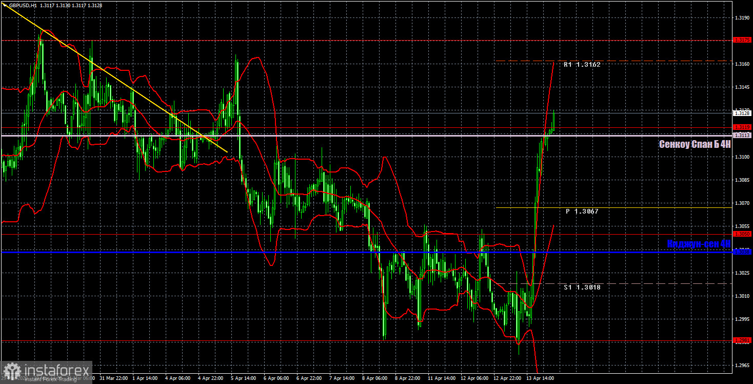Select the GBPUSD,H1 chart title text

[x=23, y=5]
